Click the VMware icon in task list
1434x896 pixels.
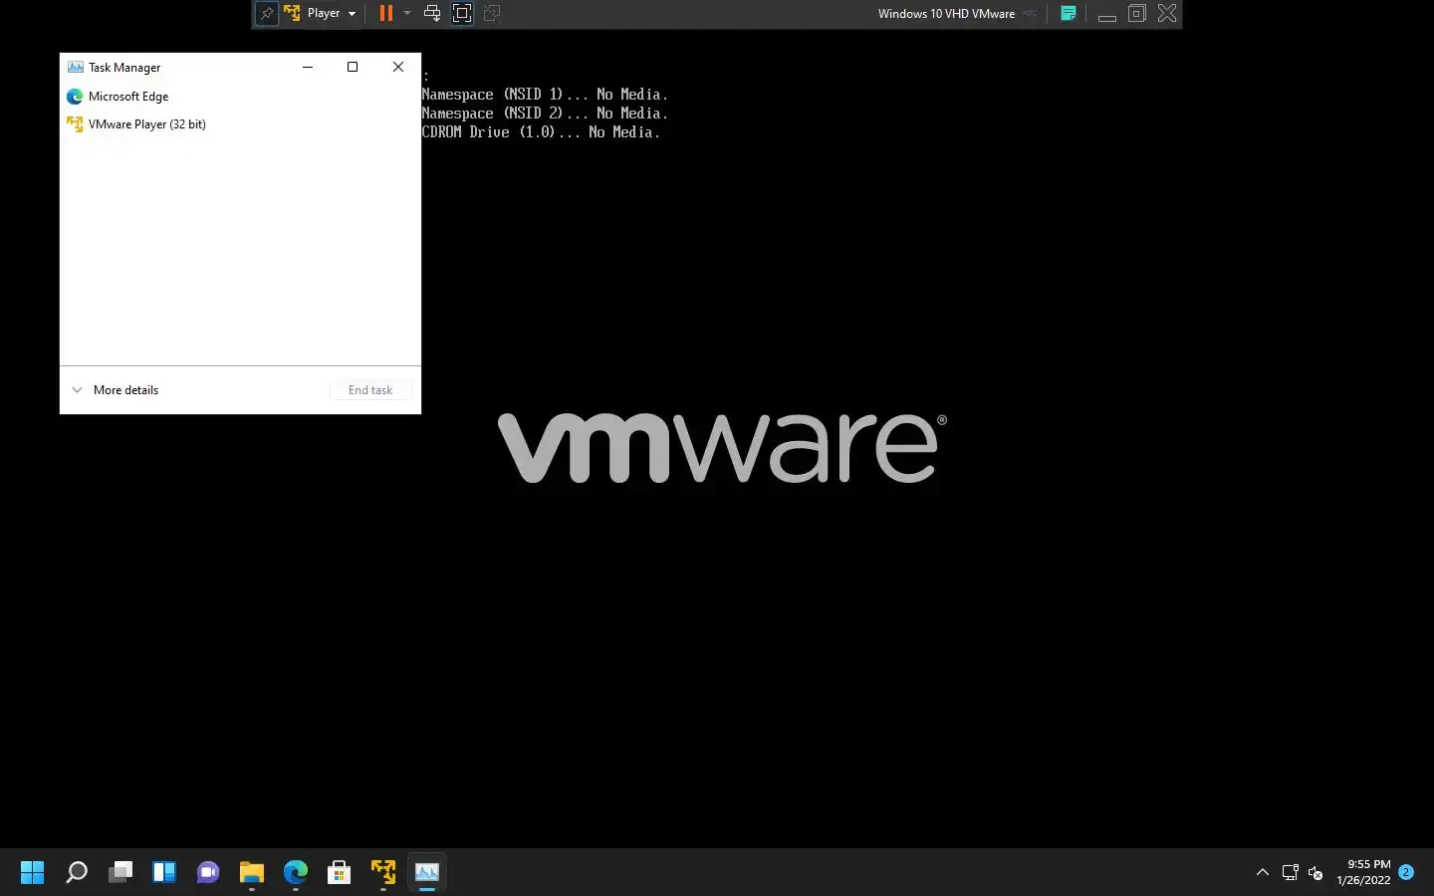pyautogui.click(x=75, y=124)
